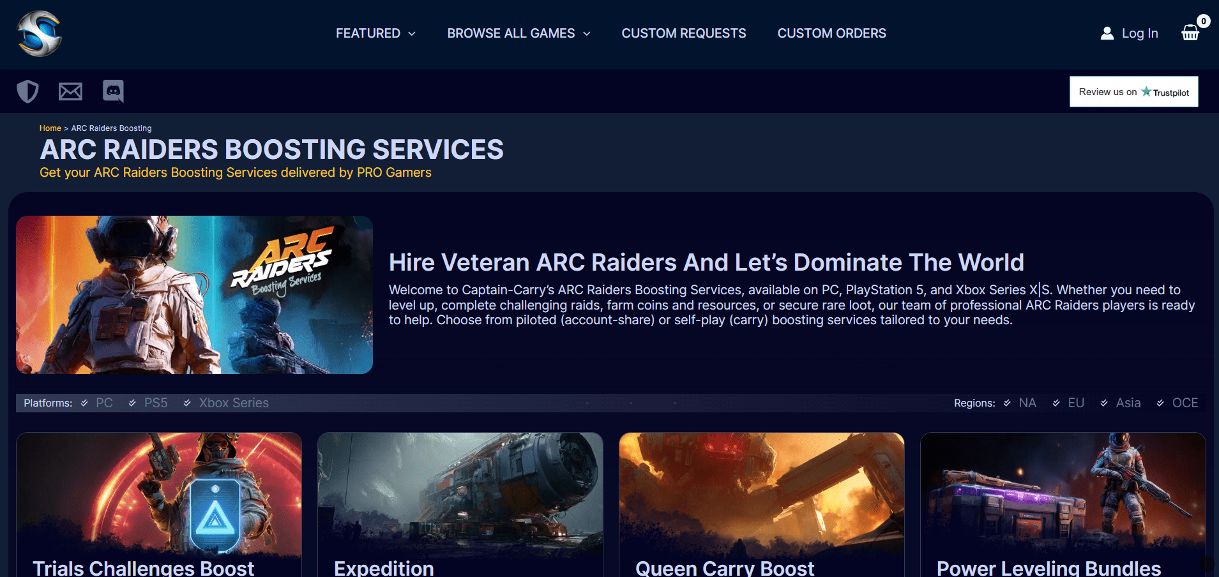Click the shield security icon

pos(27,91)
